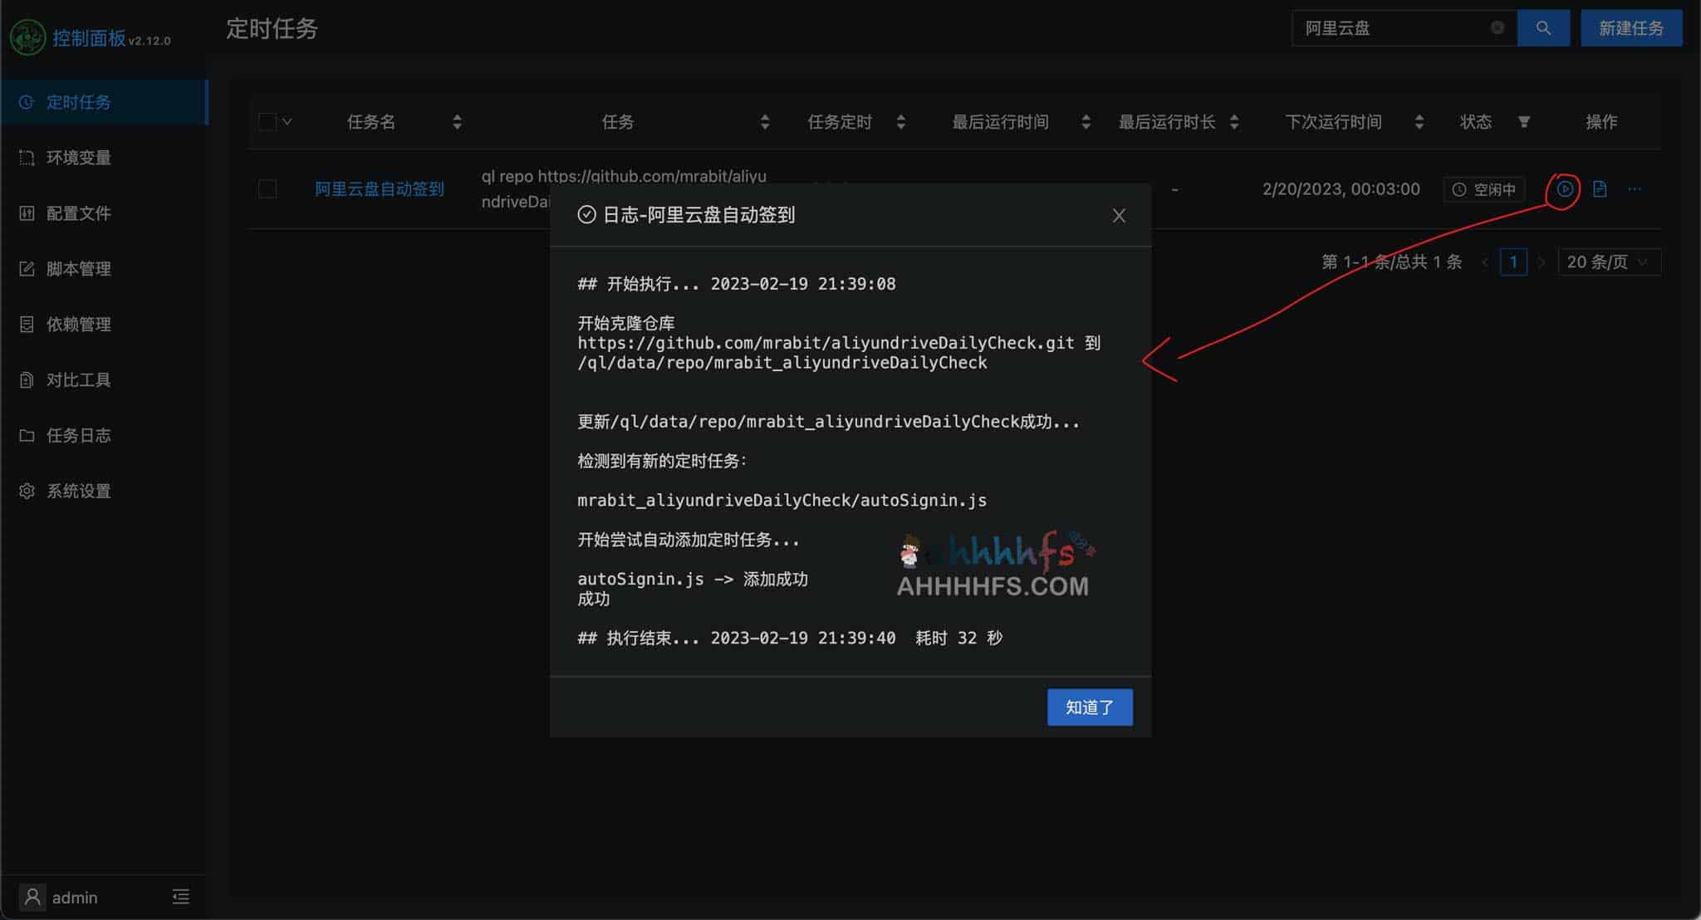Go to 任务日志 section

[x=77, y=435]
